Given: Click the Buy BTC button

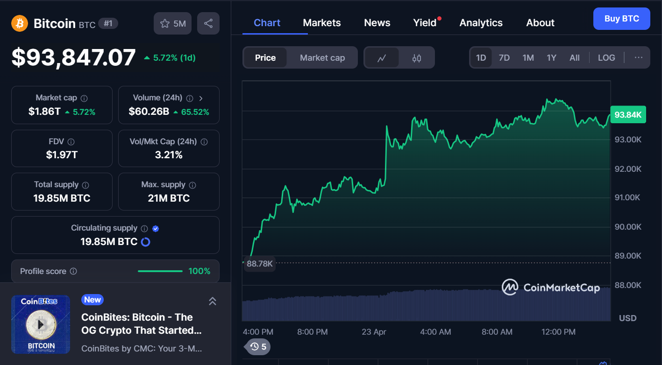Looking at the screenshot, I should click(x=621, y=19).
